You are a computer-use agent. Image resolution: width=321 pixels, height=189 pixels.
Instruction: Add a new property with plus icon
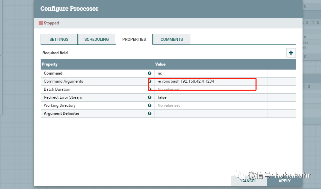coord(291,53)
